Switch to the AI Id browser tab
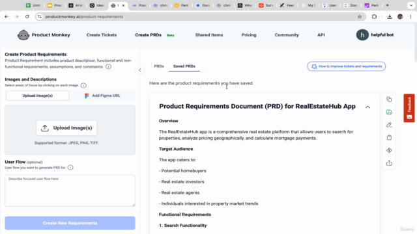This screenshot has height=234, width=417. [x=76, y=5]
